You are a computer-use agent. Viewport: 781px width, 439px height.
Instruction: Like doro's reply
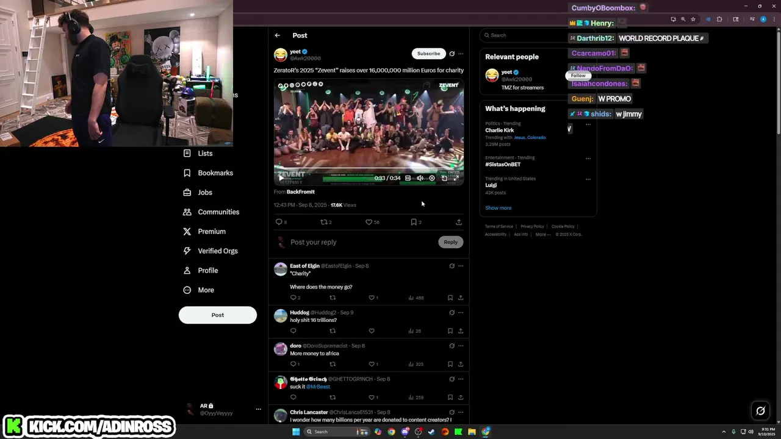373,364
